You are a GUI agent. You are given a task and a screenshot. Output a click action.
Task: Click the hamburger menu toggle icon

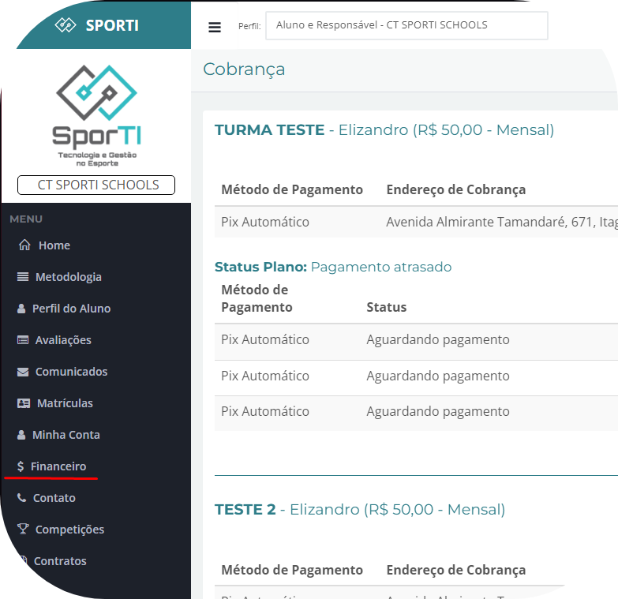point(215,27)
